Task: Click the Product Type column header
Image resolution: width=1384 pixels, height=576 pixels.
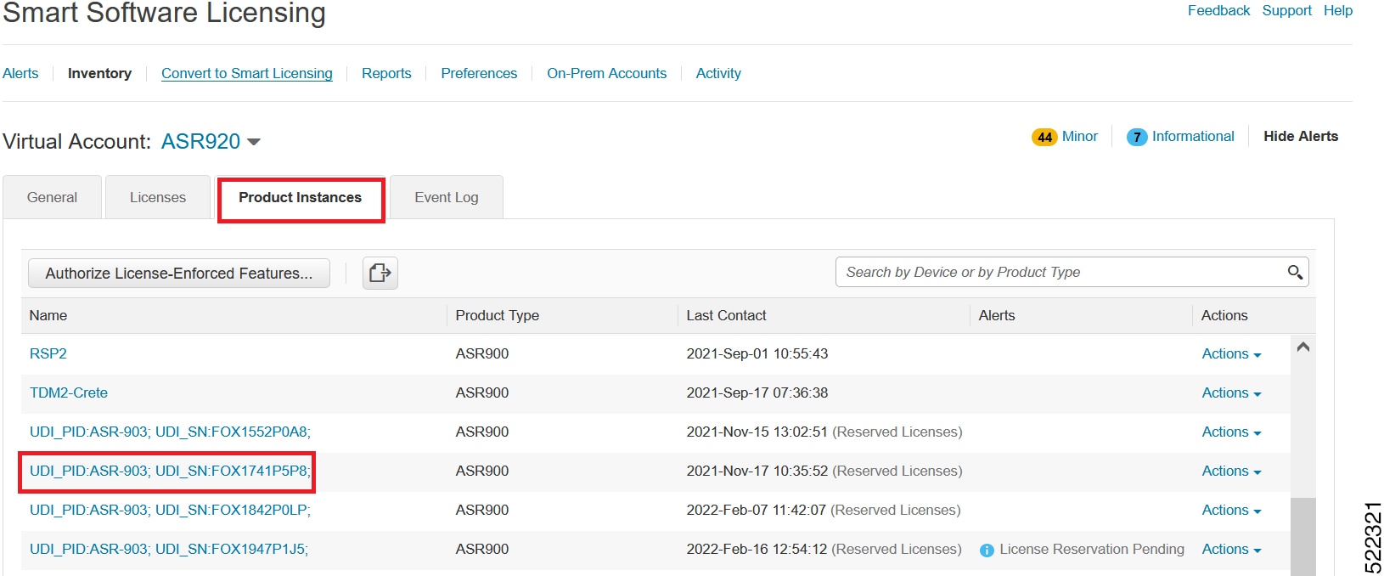Action: [x=498, y=316]
